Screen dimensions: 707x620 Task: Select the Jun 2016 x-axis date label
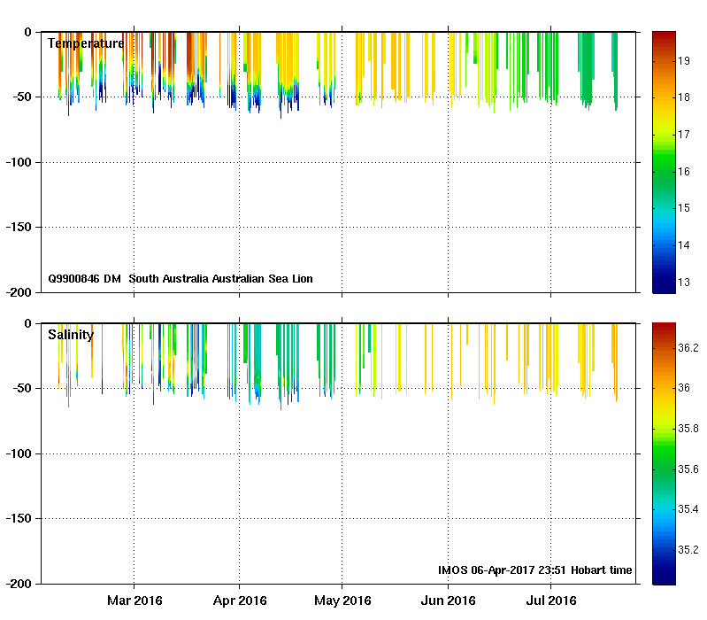coord(448,601)
